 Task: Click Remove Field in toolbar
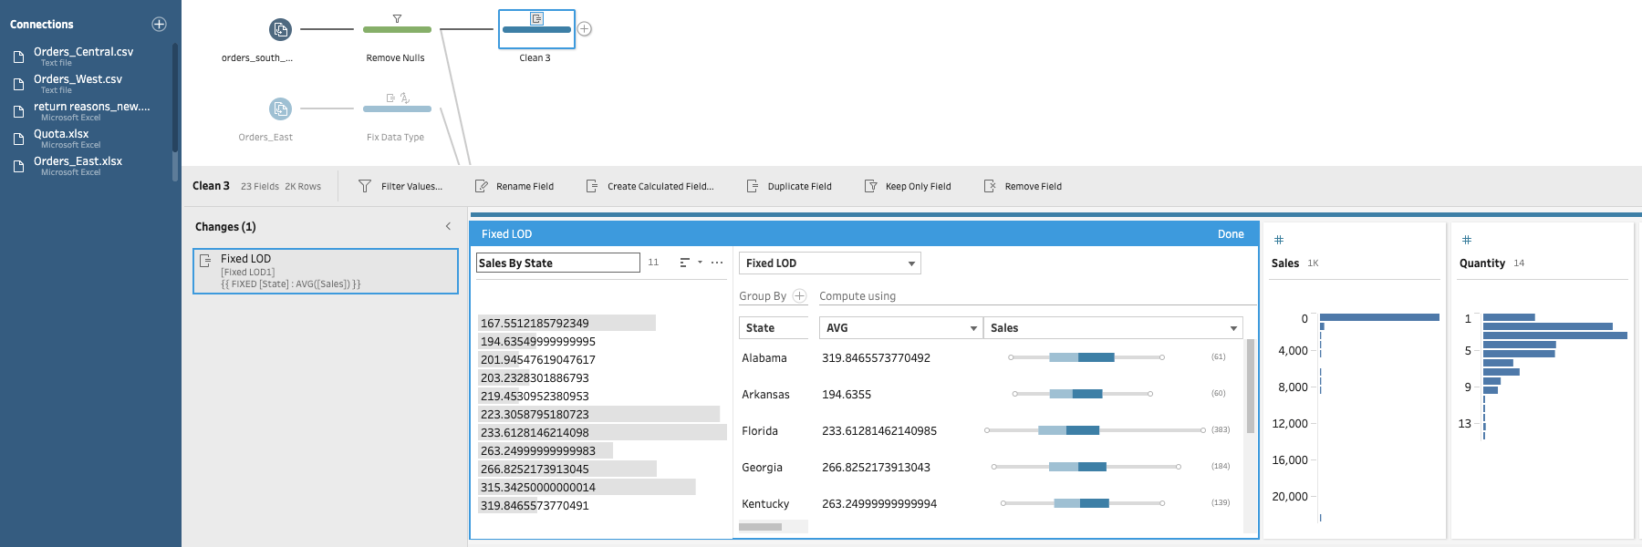pos(1023,186)
